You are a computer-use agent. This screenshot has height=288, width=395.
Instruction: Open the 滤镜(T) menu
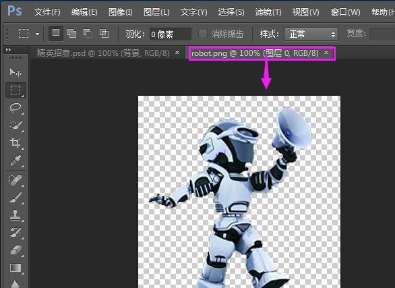coord(268,12)
